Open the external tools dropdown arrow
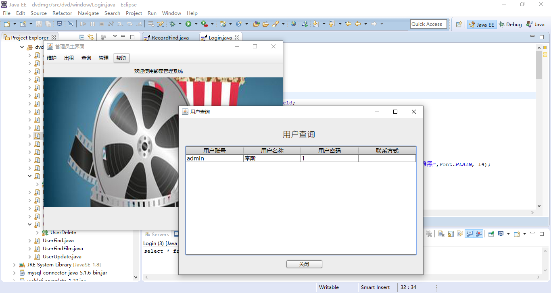This screenshot has height=293, width=551. (x=212, y=24)
